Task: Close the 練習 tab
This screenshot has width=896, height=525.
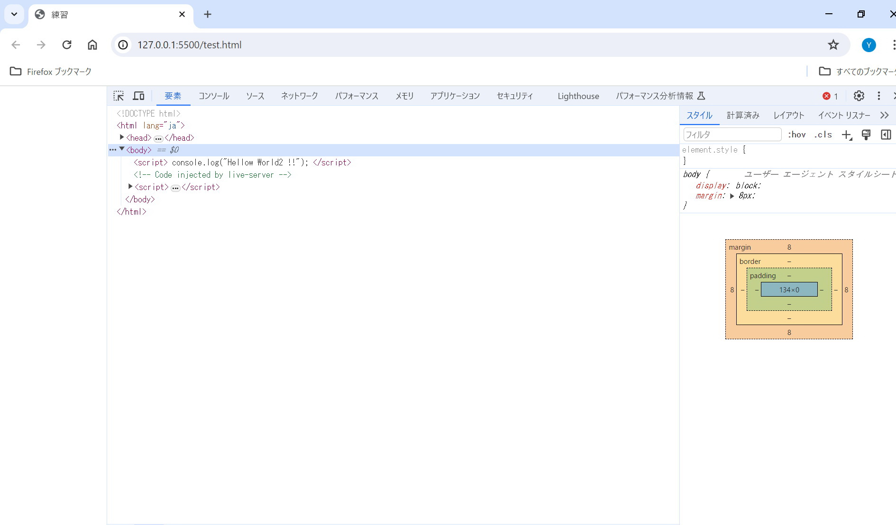Action: click(182, 14)
